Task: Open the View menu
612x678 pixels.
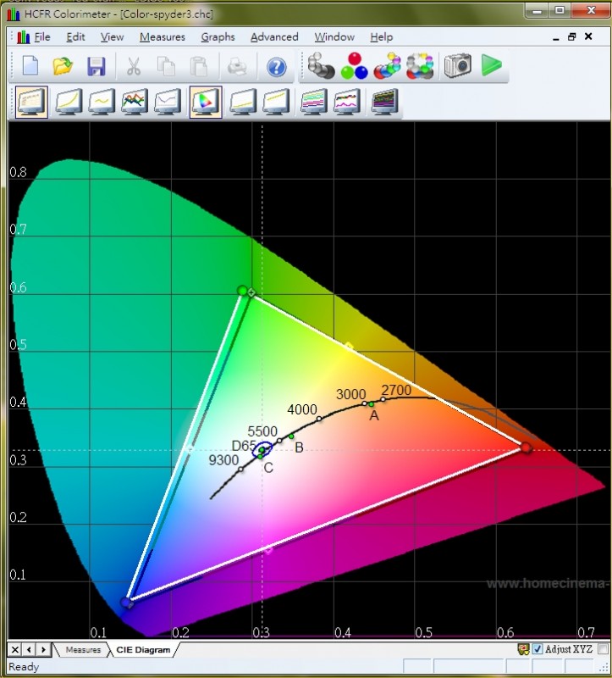Action: click(112, 37)
